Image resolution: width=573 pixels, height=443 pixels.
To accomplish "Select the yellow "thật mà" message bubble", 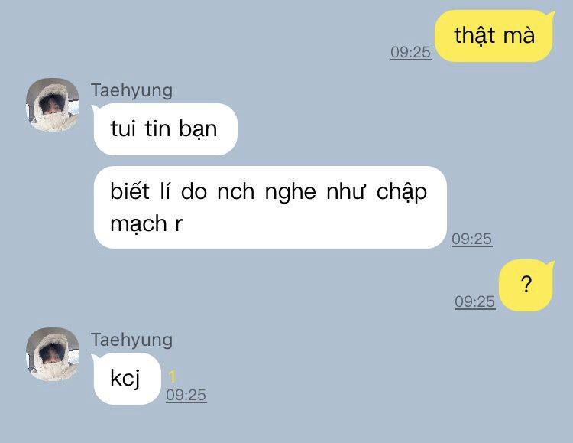I will [494, 36].
